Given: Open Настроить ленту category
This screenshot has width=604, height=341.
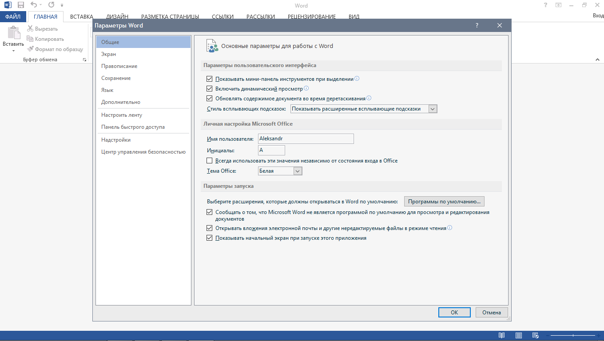Looking at the screenshot, I should pyautogui.click(x=143, y=115).
